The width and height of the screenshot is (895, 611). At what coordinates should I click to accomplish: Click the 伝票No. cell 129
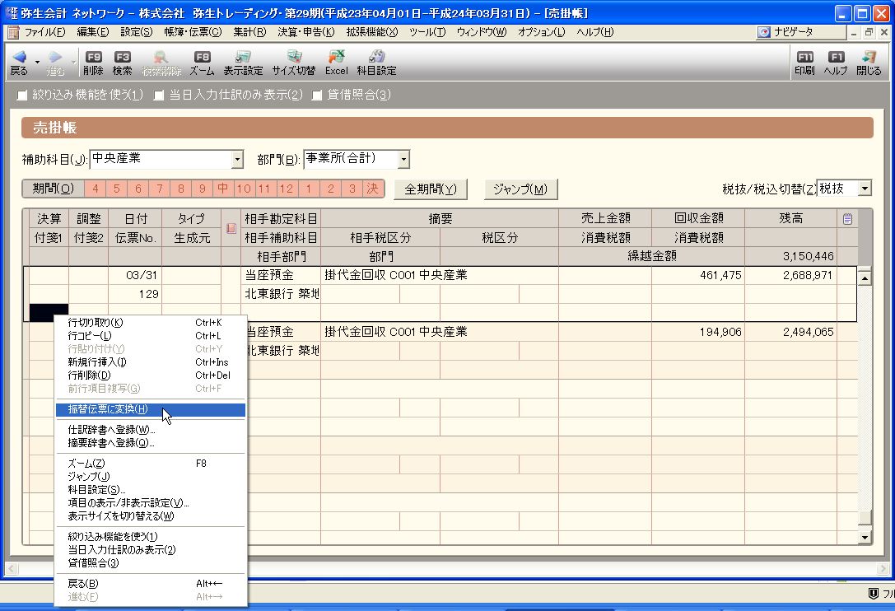pyautogui.click(x=135, y=294)
